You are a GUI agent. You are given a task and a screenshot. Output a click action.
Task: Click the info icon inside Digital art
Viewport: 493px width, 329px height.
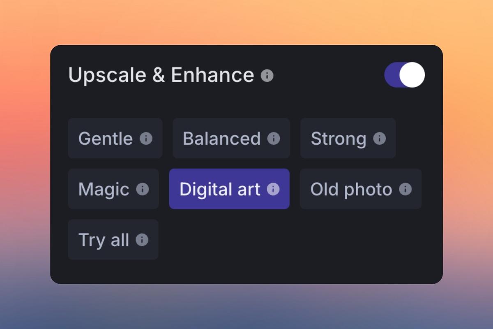pyautogui.click(x=272, y=189)
